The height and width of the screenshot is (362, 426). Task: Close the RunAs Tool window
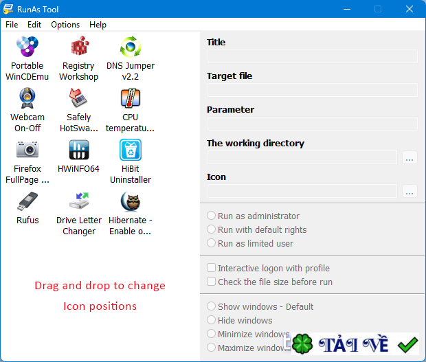tap(410, 9)
